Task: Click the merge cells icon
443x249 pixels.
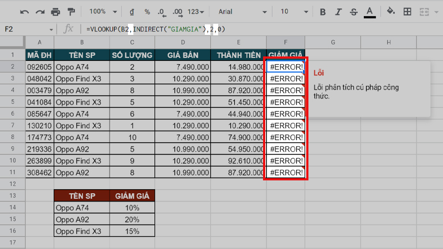Action: 424,12
